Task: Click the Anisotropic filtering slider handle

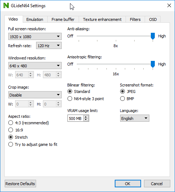Action: click(x=153, y=64)
